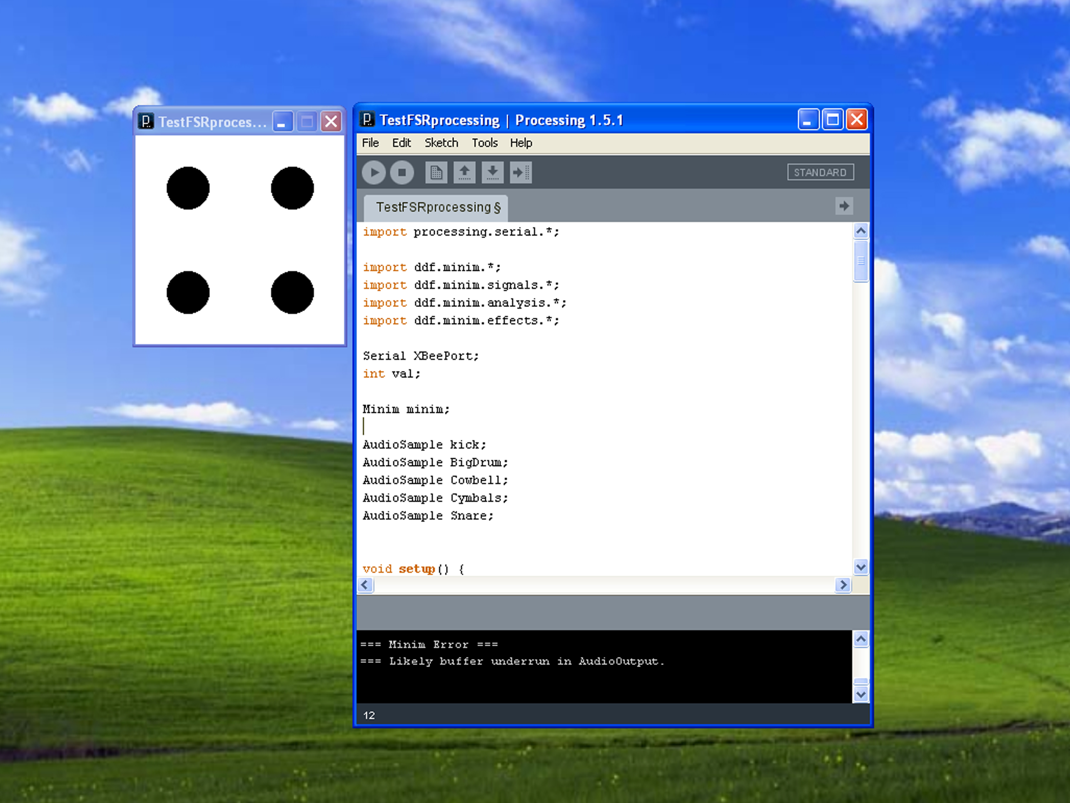Click the line 'AudioSample Snare;'
The image size is (1070, 803).
click(428, 515)
